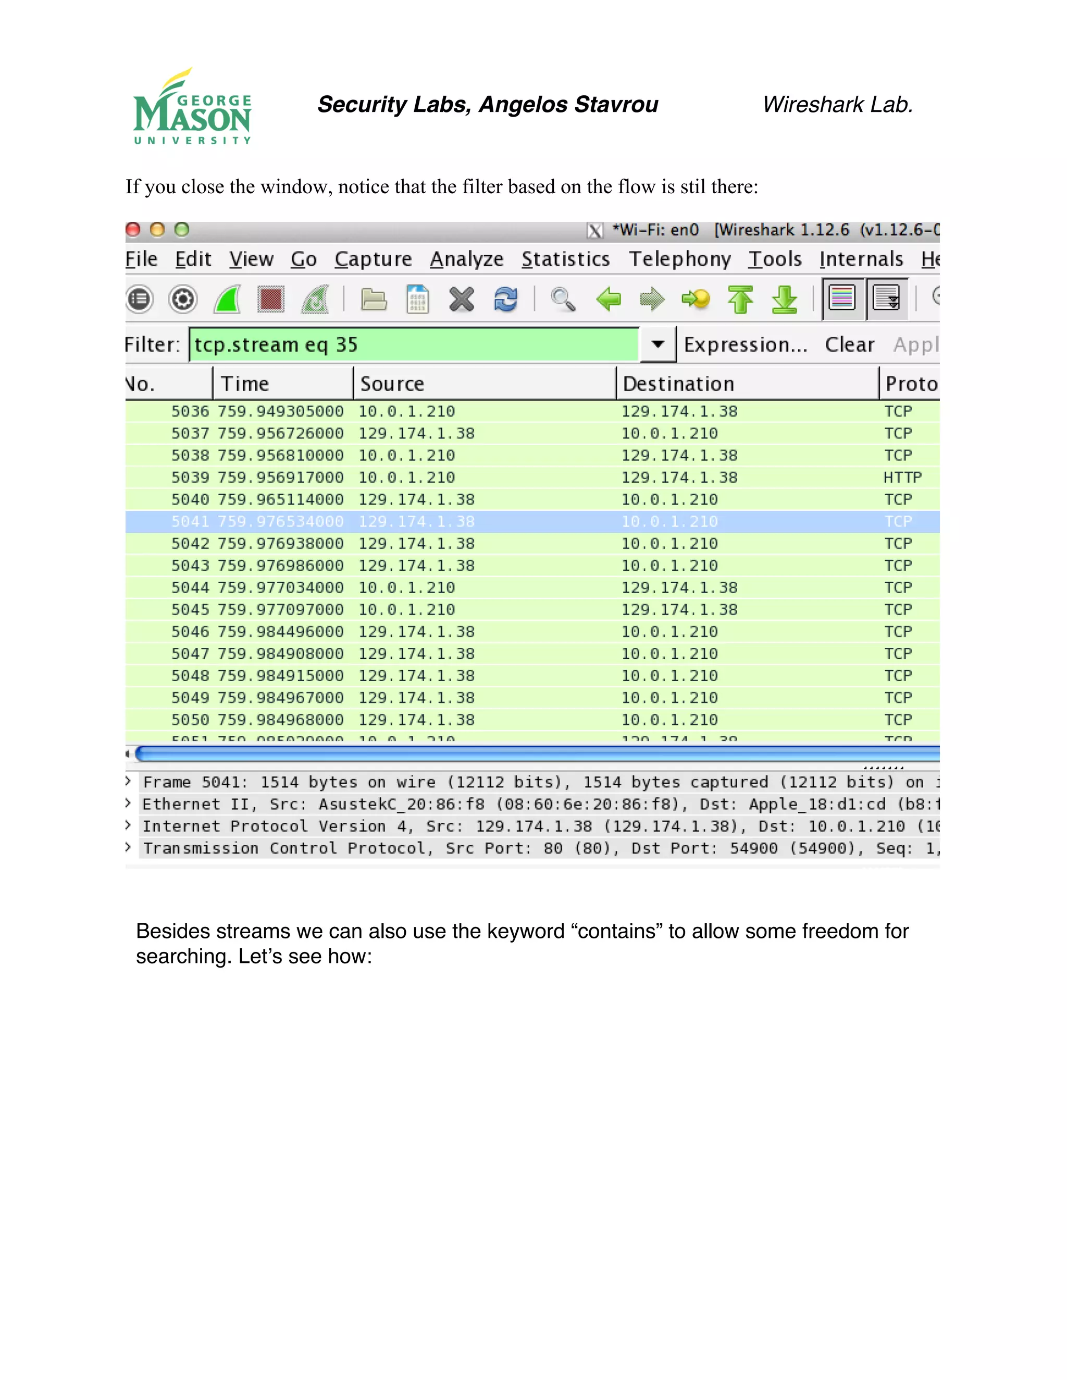Open the Internals menu
The height and width of the screenshot is (1380, 1067).
pyautogui.click(x=861, y=259)
